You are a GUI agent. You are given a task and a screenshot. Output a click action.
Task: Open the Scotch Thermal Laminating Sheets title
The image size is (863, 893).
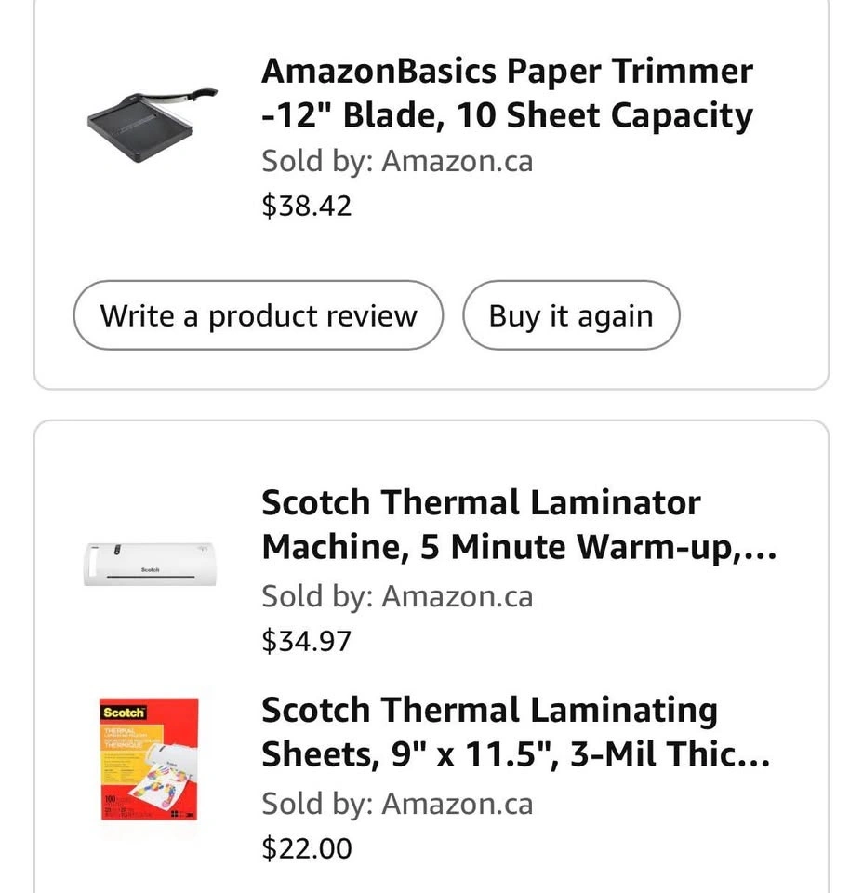[514, 732]
